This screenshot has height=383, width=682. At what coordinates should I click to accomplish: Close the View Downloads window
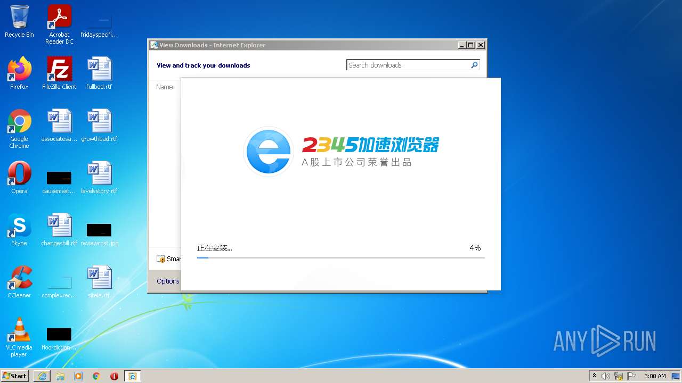coord(480,45)
